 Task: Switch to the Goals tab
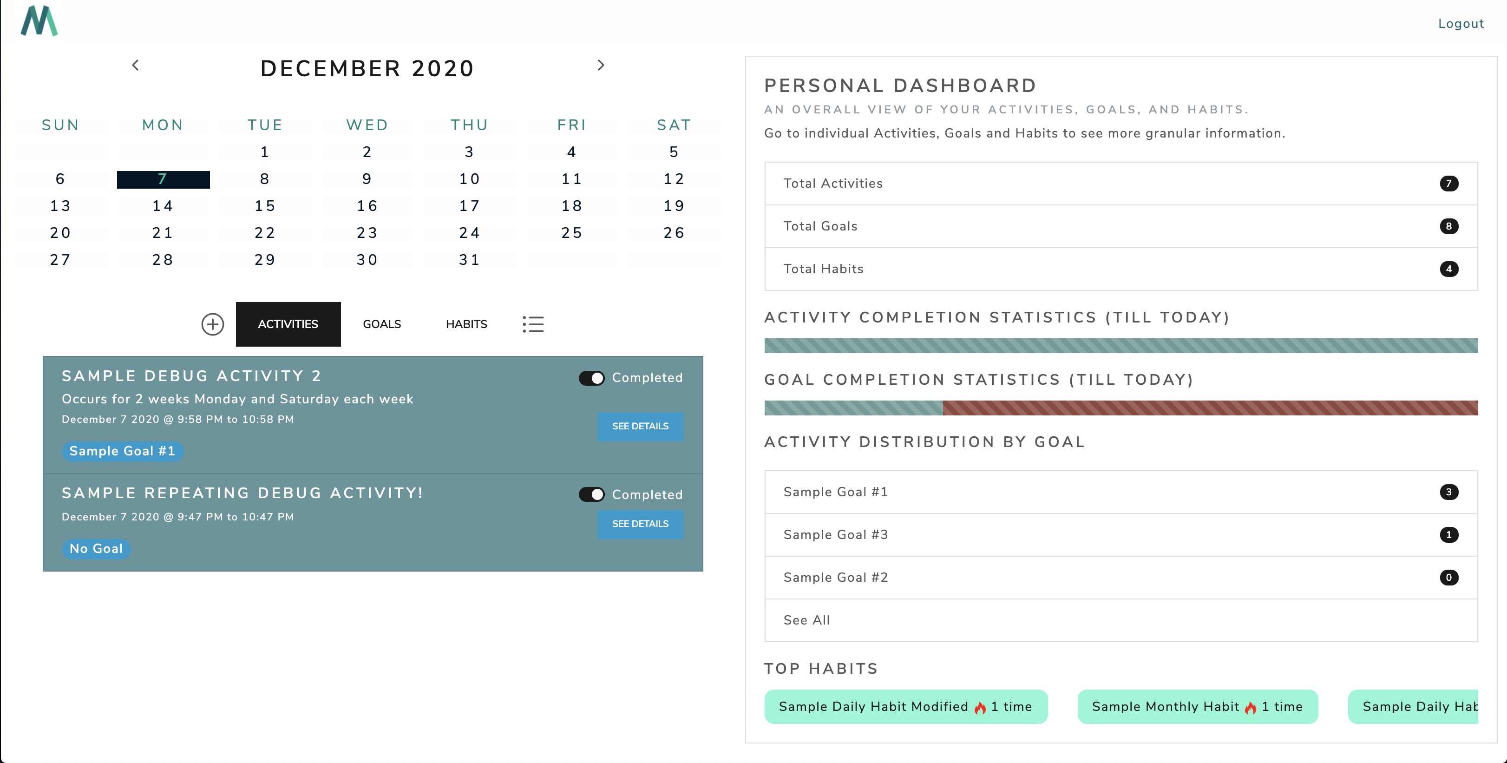point(382,324)
